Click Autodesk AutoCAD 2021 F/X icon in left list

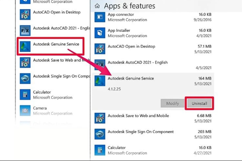coord(25,31)
